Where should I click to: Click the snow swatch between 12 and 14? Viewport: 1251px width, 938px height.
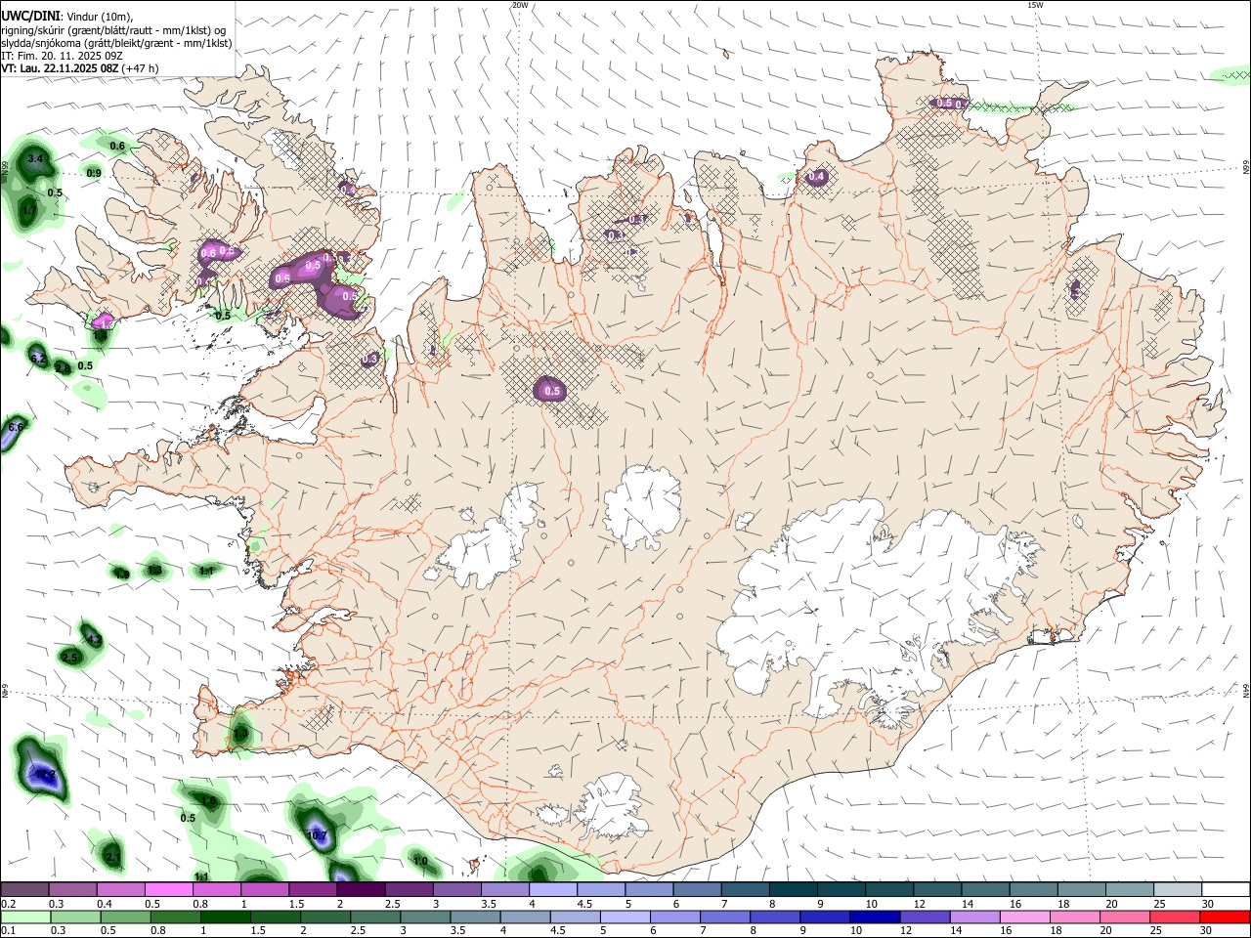tap(937, 889)
